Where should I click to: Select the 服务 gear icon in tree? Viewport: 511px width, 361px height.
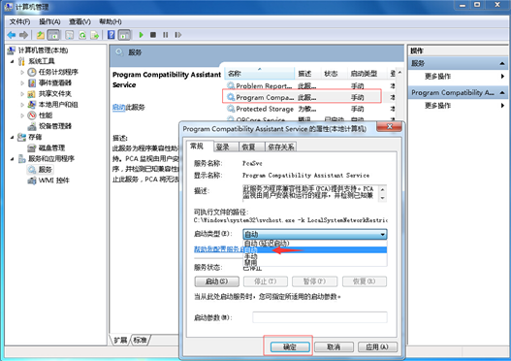32,170
